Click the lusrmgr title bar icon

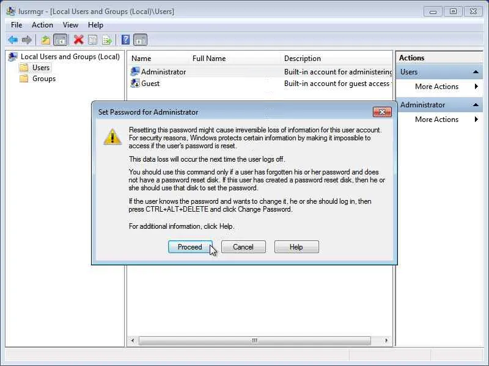click(10, 11)
